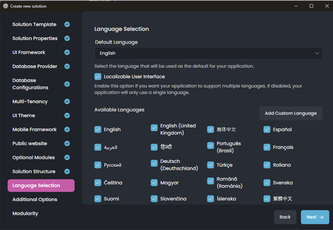The height and width of the screenshot is (230, 333).
Task: Toggle the Deutsch (Deutschland) checkbox
Action: coord(154,165)
